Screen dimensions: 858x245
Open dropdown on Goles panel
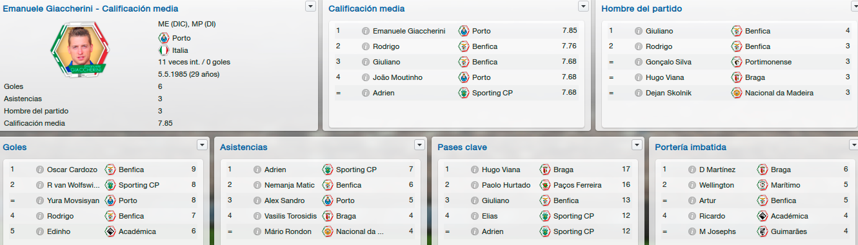pyautogui.click(x=203, y=144)
